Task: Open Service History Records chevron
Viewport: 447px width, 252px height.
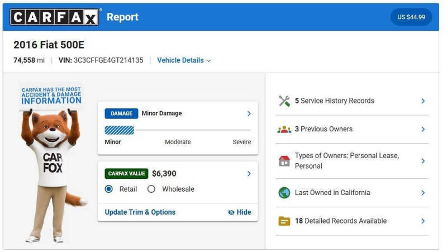Action: (x=423, y=101)
